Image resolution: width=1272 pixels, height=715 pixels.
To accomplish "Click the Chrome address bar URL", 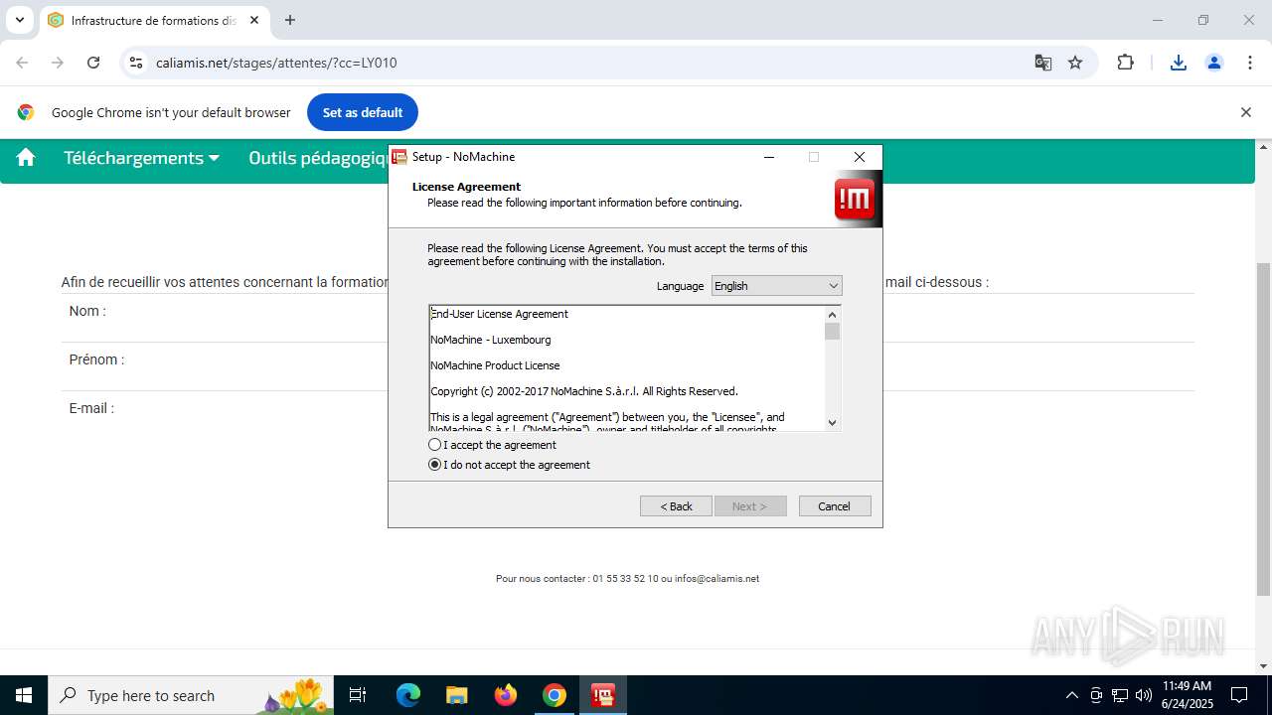I will click(276, 63).
